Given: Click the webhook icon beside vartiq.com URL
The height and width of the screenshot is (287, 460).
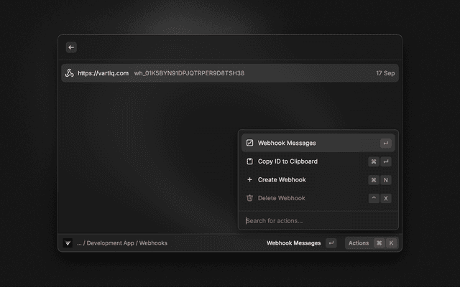Looking at the screenshot, I should click(70, 73).
